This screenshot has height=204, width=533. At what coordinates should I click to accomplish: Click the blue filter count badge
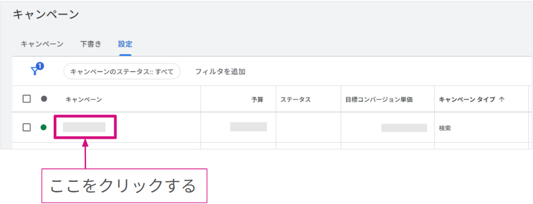pyautogui.click(x=40, y=66)
